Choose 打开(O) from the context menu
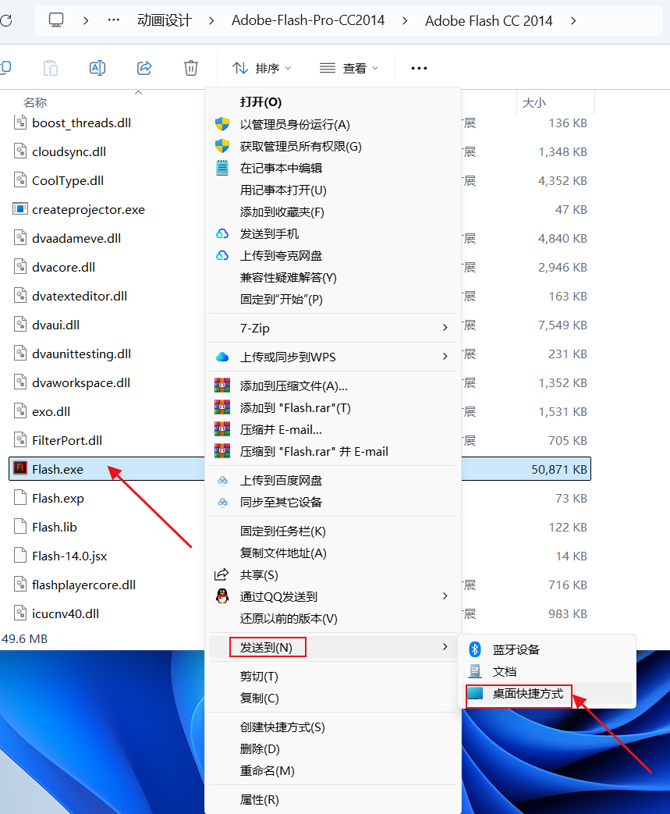Viewport: 670px width, 814px height. [x=261, y=102]
